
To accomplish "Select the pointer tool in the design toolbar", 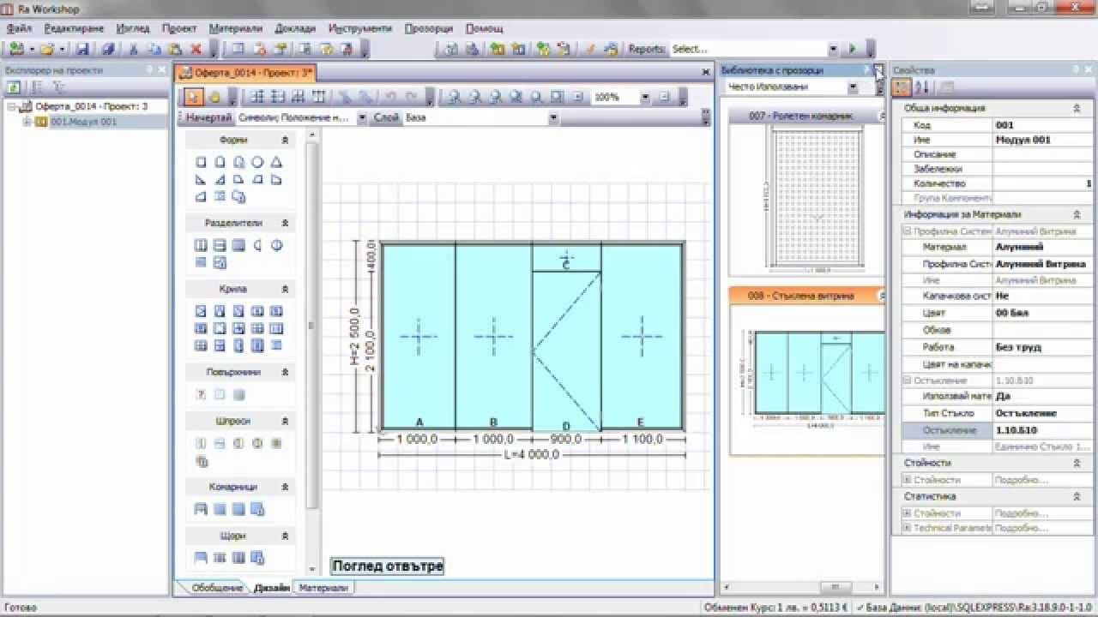I will (196, 97).
